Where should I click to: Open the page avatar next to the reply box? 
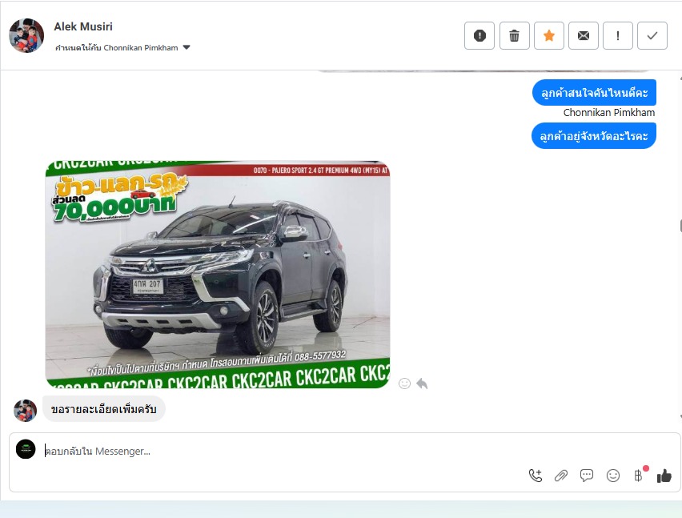point(26,449)
